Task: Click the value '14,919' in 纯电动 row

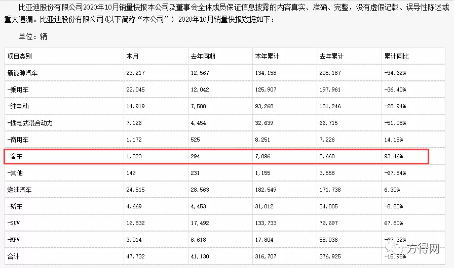Action: pyautogui.click(x=135, y=106)
